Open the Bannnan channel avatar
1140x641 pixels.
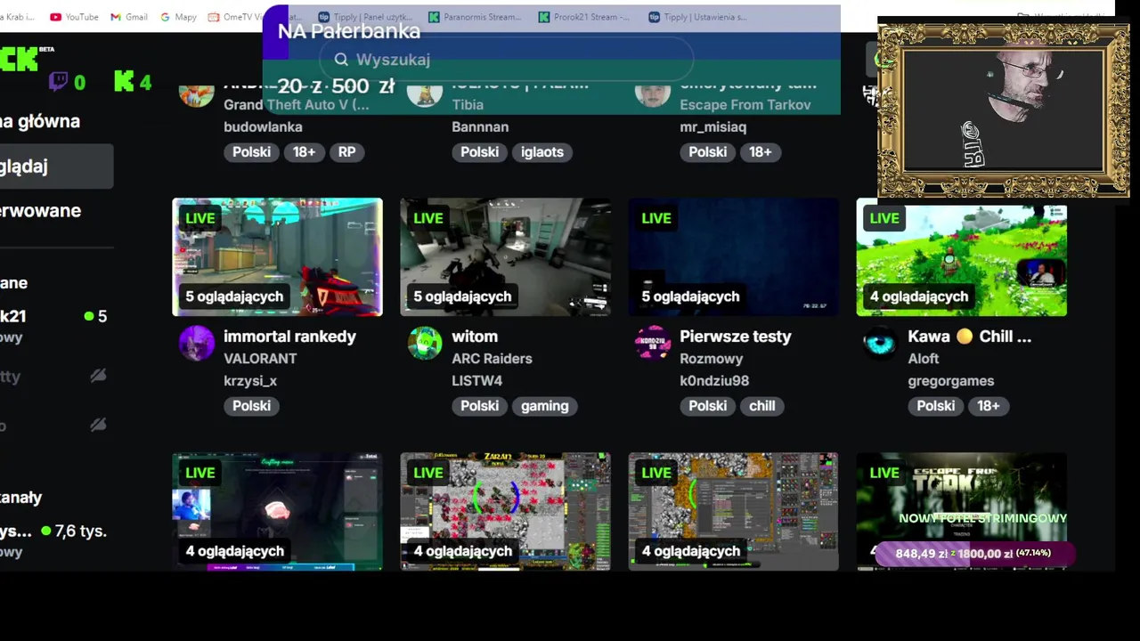pyautogui.click(x=424, y=92)
